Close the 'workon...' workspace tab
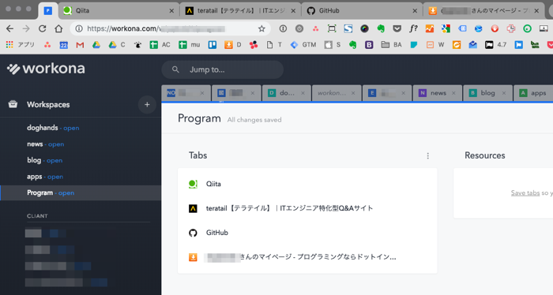 click(353, 93)
